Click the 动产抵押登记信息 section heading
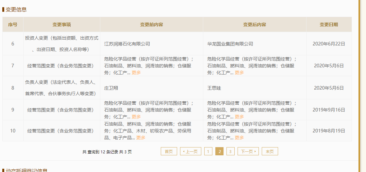This screenshot has width=366, height=172. pos(26,171)
